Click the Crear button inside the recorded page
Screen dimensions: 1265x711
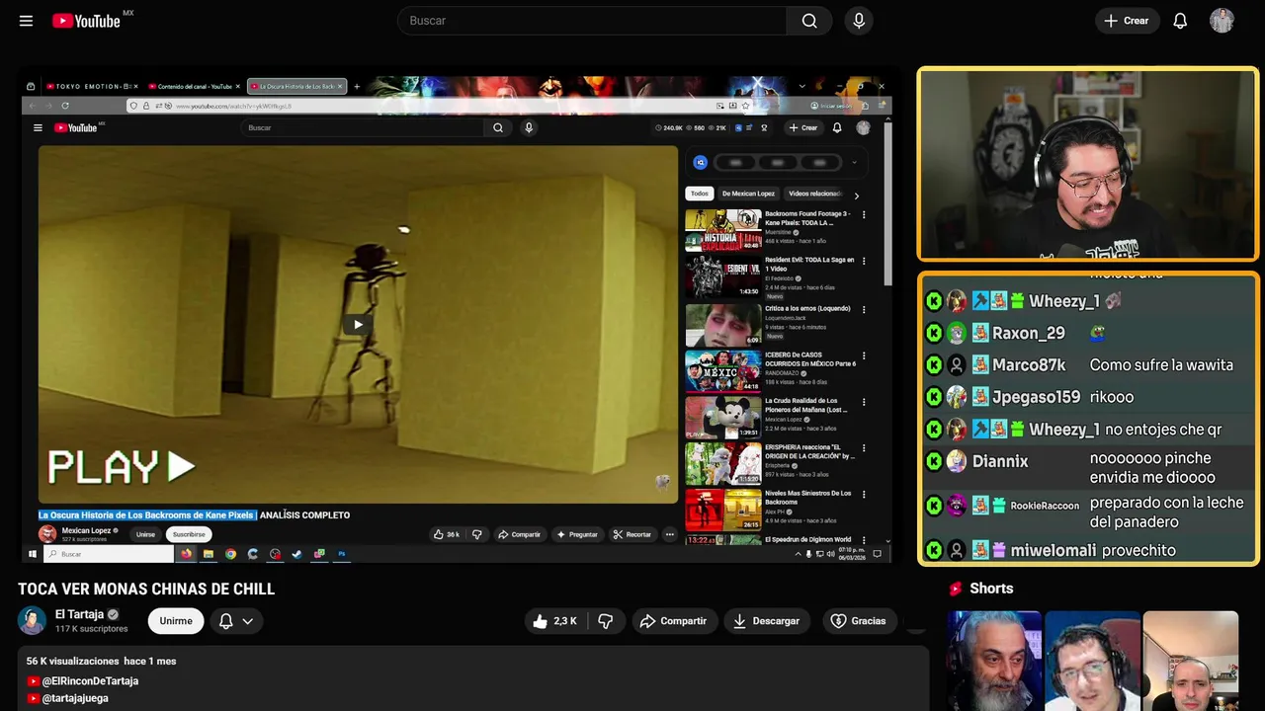802,127
